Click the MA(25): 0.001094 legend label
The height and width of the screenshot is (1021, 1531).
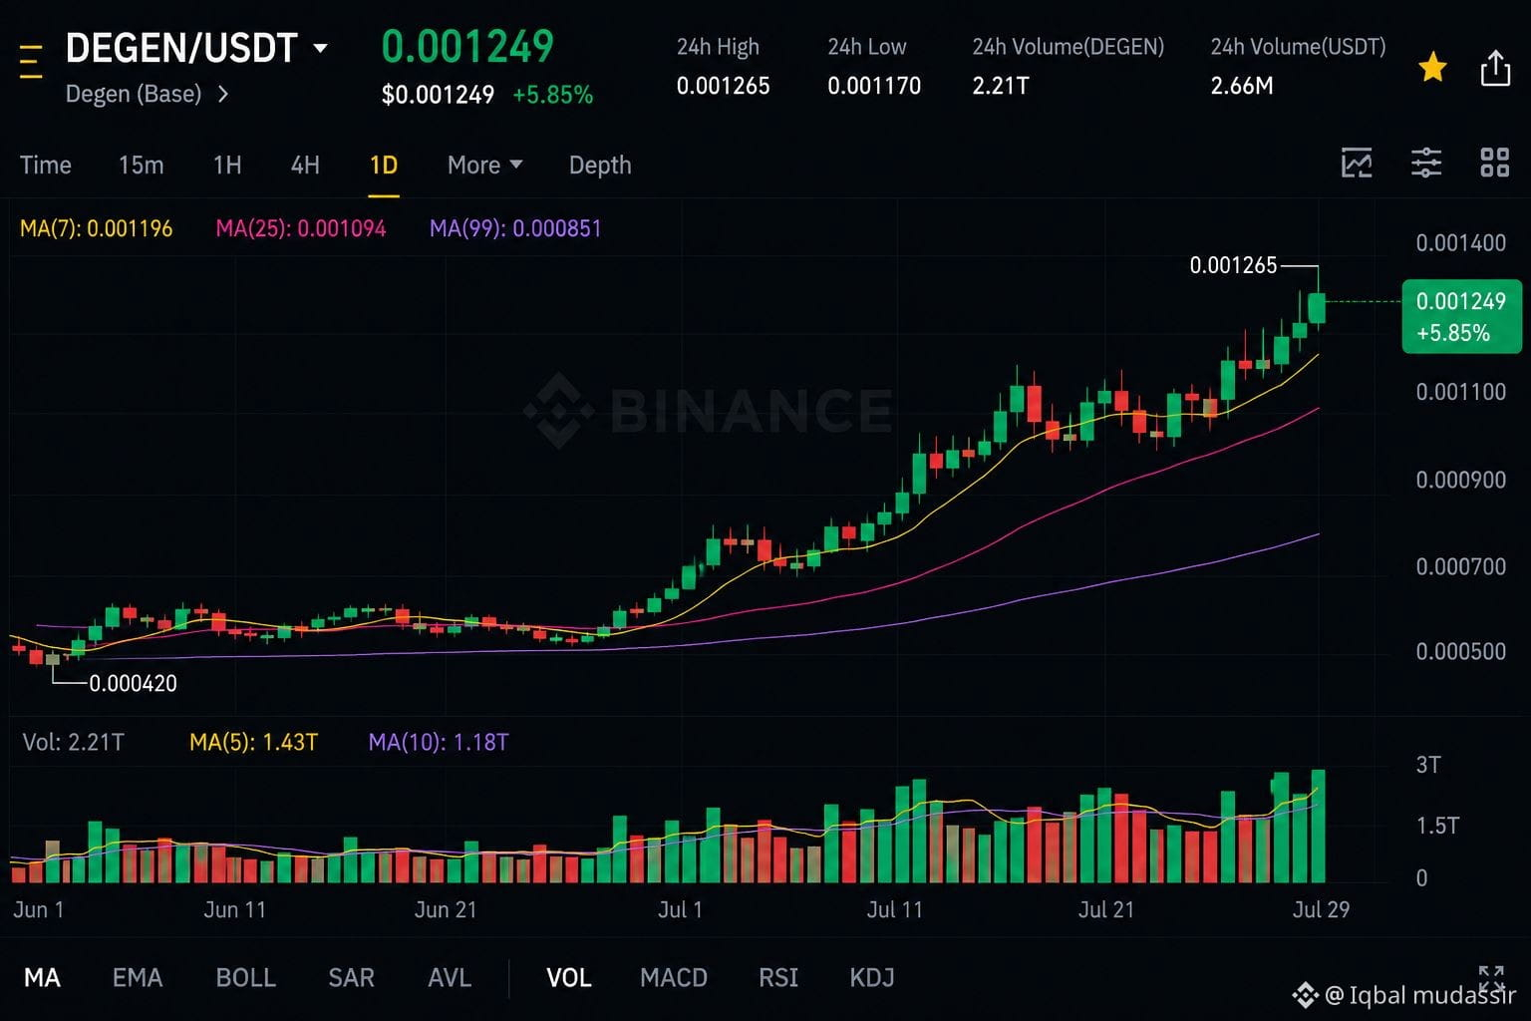pos(301,228)
